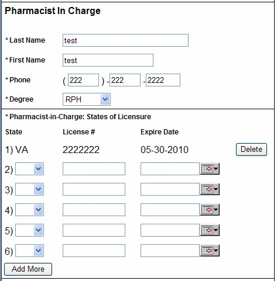Screen dimensions: 277x281
Task: Select the phone area code field
Action: [x=83, y=80]
